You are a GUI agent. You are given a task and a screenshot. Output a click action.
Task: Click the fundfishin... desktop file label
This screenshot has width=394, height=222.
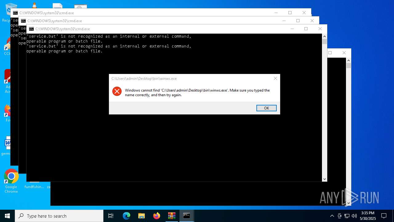[34, 187]
